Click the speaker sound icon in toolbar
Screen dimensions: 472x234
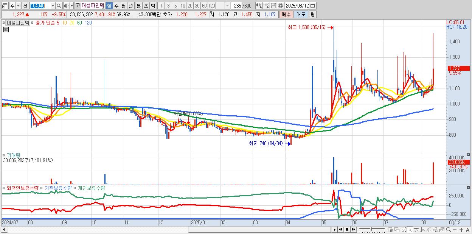coord(66,6)
